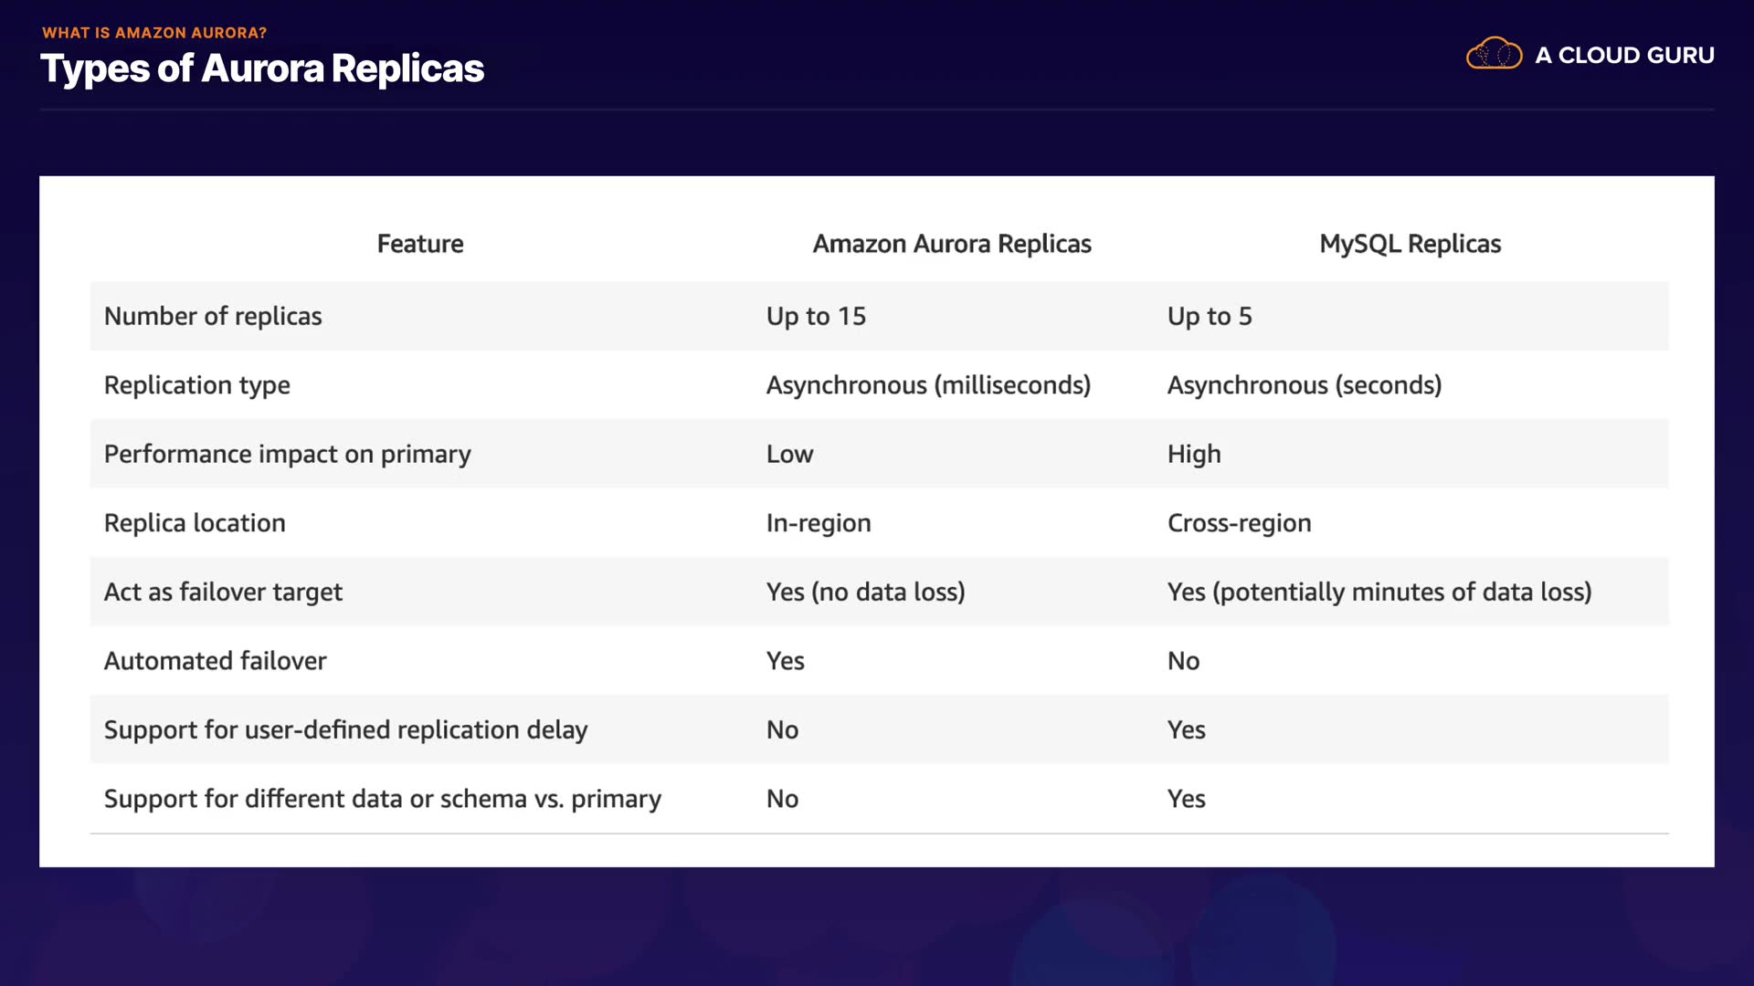Screen dimensions: 1754x986
Task: Click the A CLOUD GURU brand text
Action: point(1624,56)
